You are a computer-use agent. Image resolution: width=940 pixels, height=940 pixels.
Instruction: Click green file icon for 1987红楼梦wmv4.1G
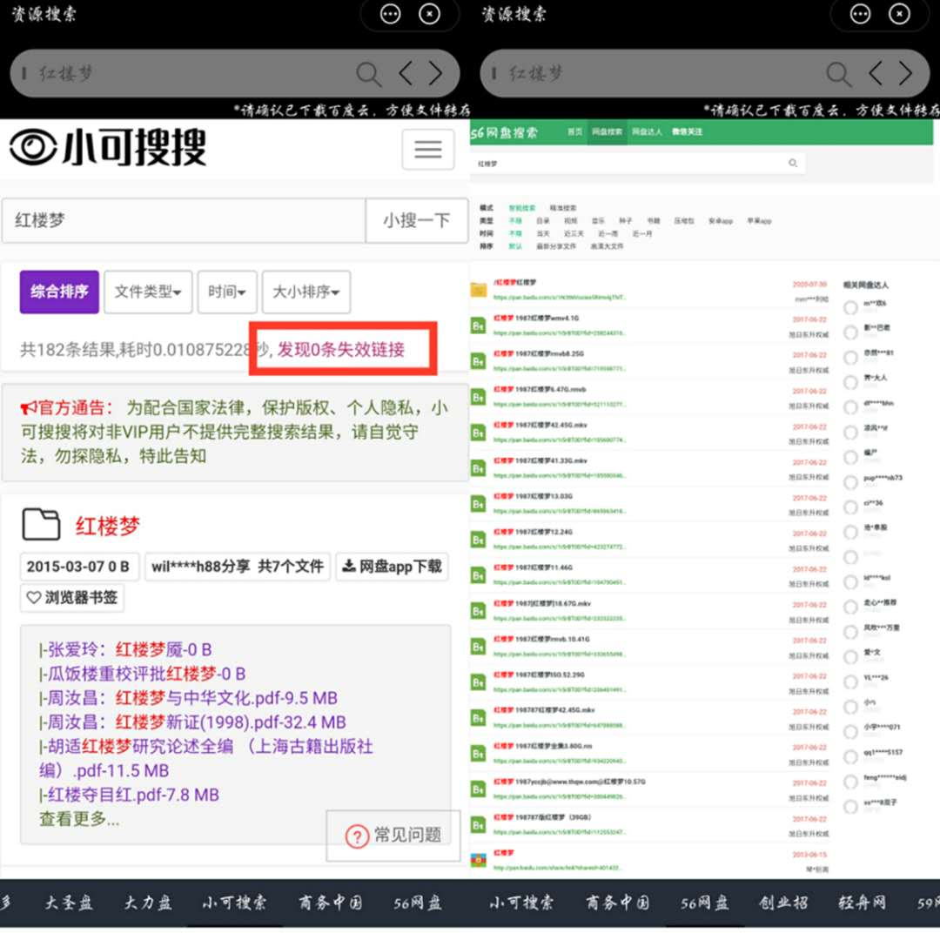(478, 326)
